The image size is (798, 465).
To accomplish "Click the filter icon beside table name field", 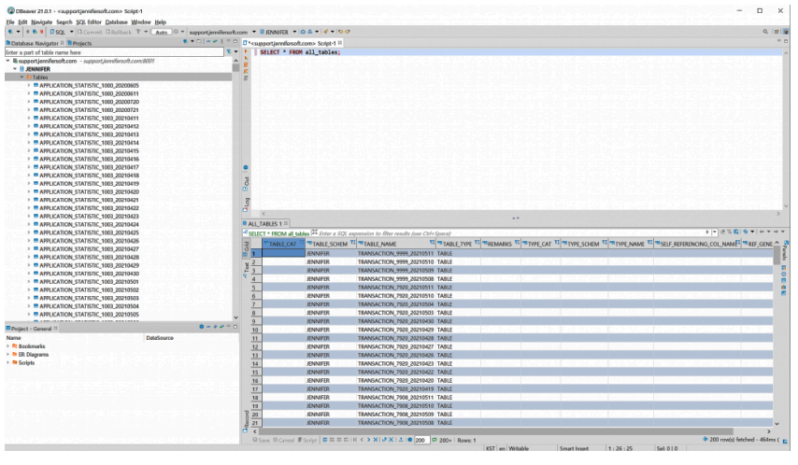I will (229, 52).
